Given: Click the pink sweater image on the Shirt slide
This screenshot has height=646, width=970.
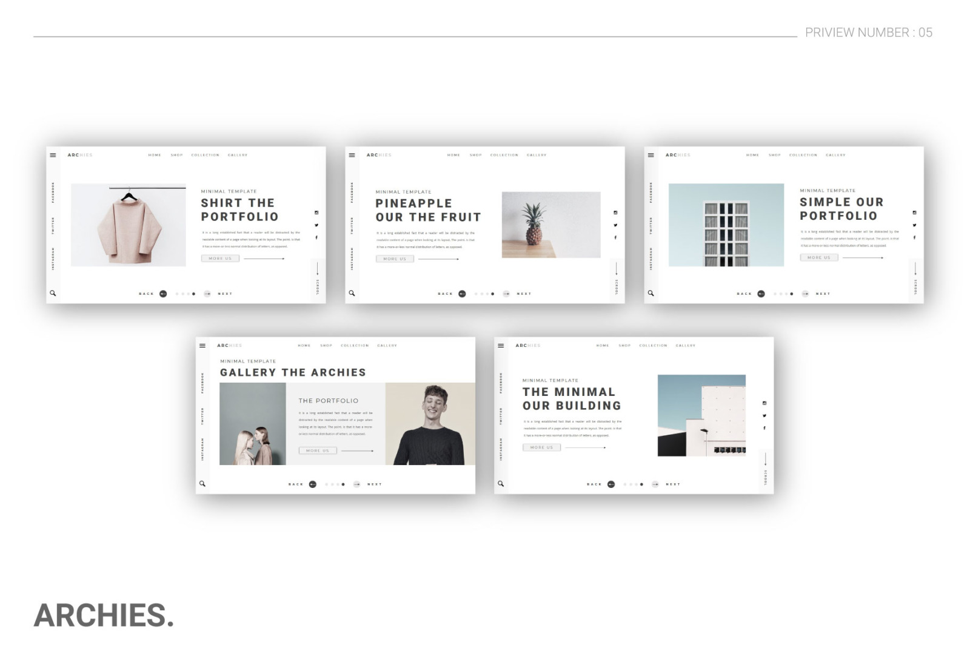Looking at the screenshot, I should tap(129, 225).
